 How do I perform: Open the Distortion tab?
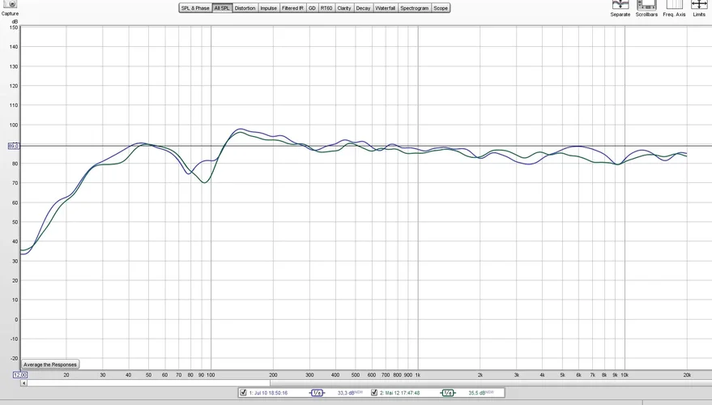point(245,8)
